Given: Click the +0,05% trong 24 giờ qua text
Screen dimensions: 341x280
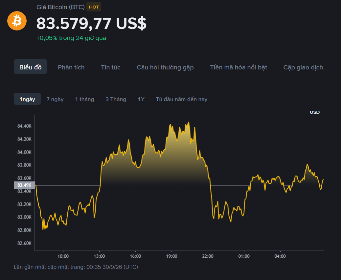Looking at the screenshot, I should tap(71, 38).
